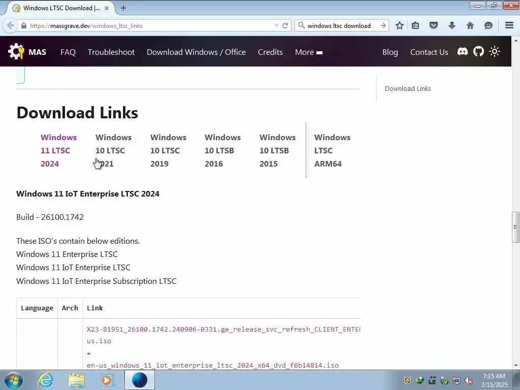Click the search go arrow

pyautogui.click(x=383, y=25)
